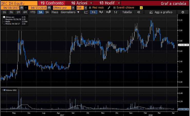The height and width of the screenshot is (116, 190).
Task: Click the Massimo 02/26/18 legend row
Action: pos(15,19)
